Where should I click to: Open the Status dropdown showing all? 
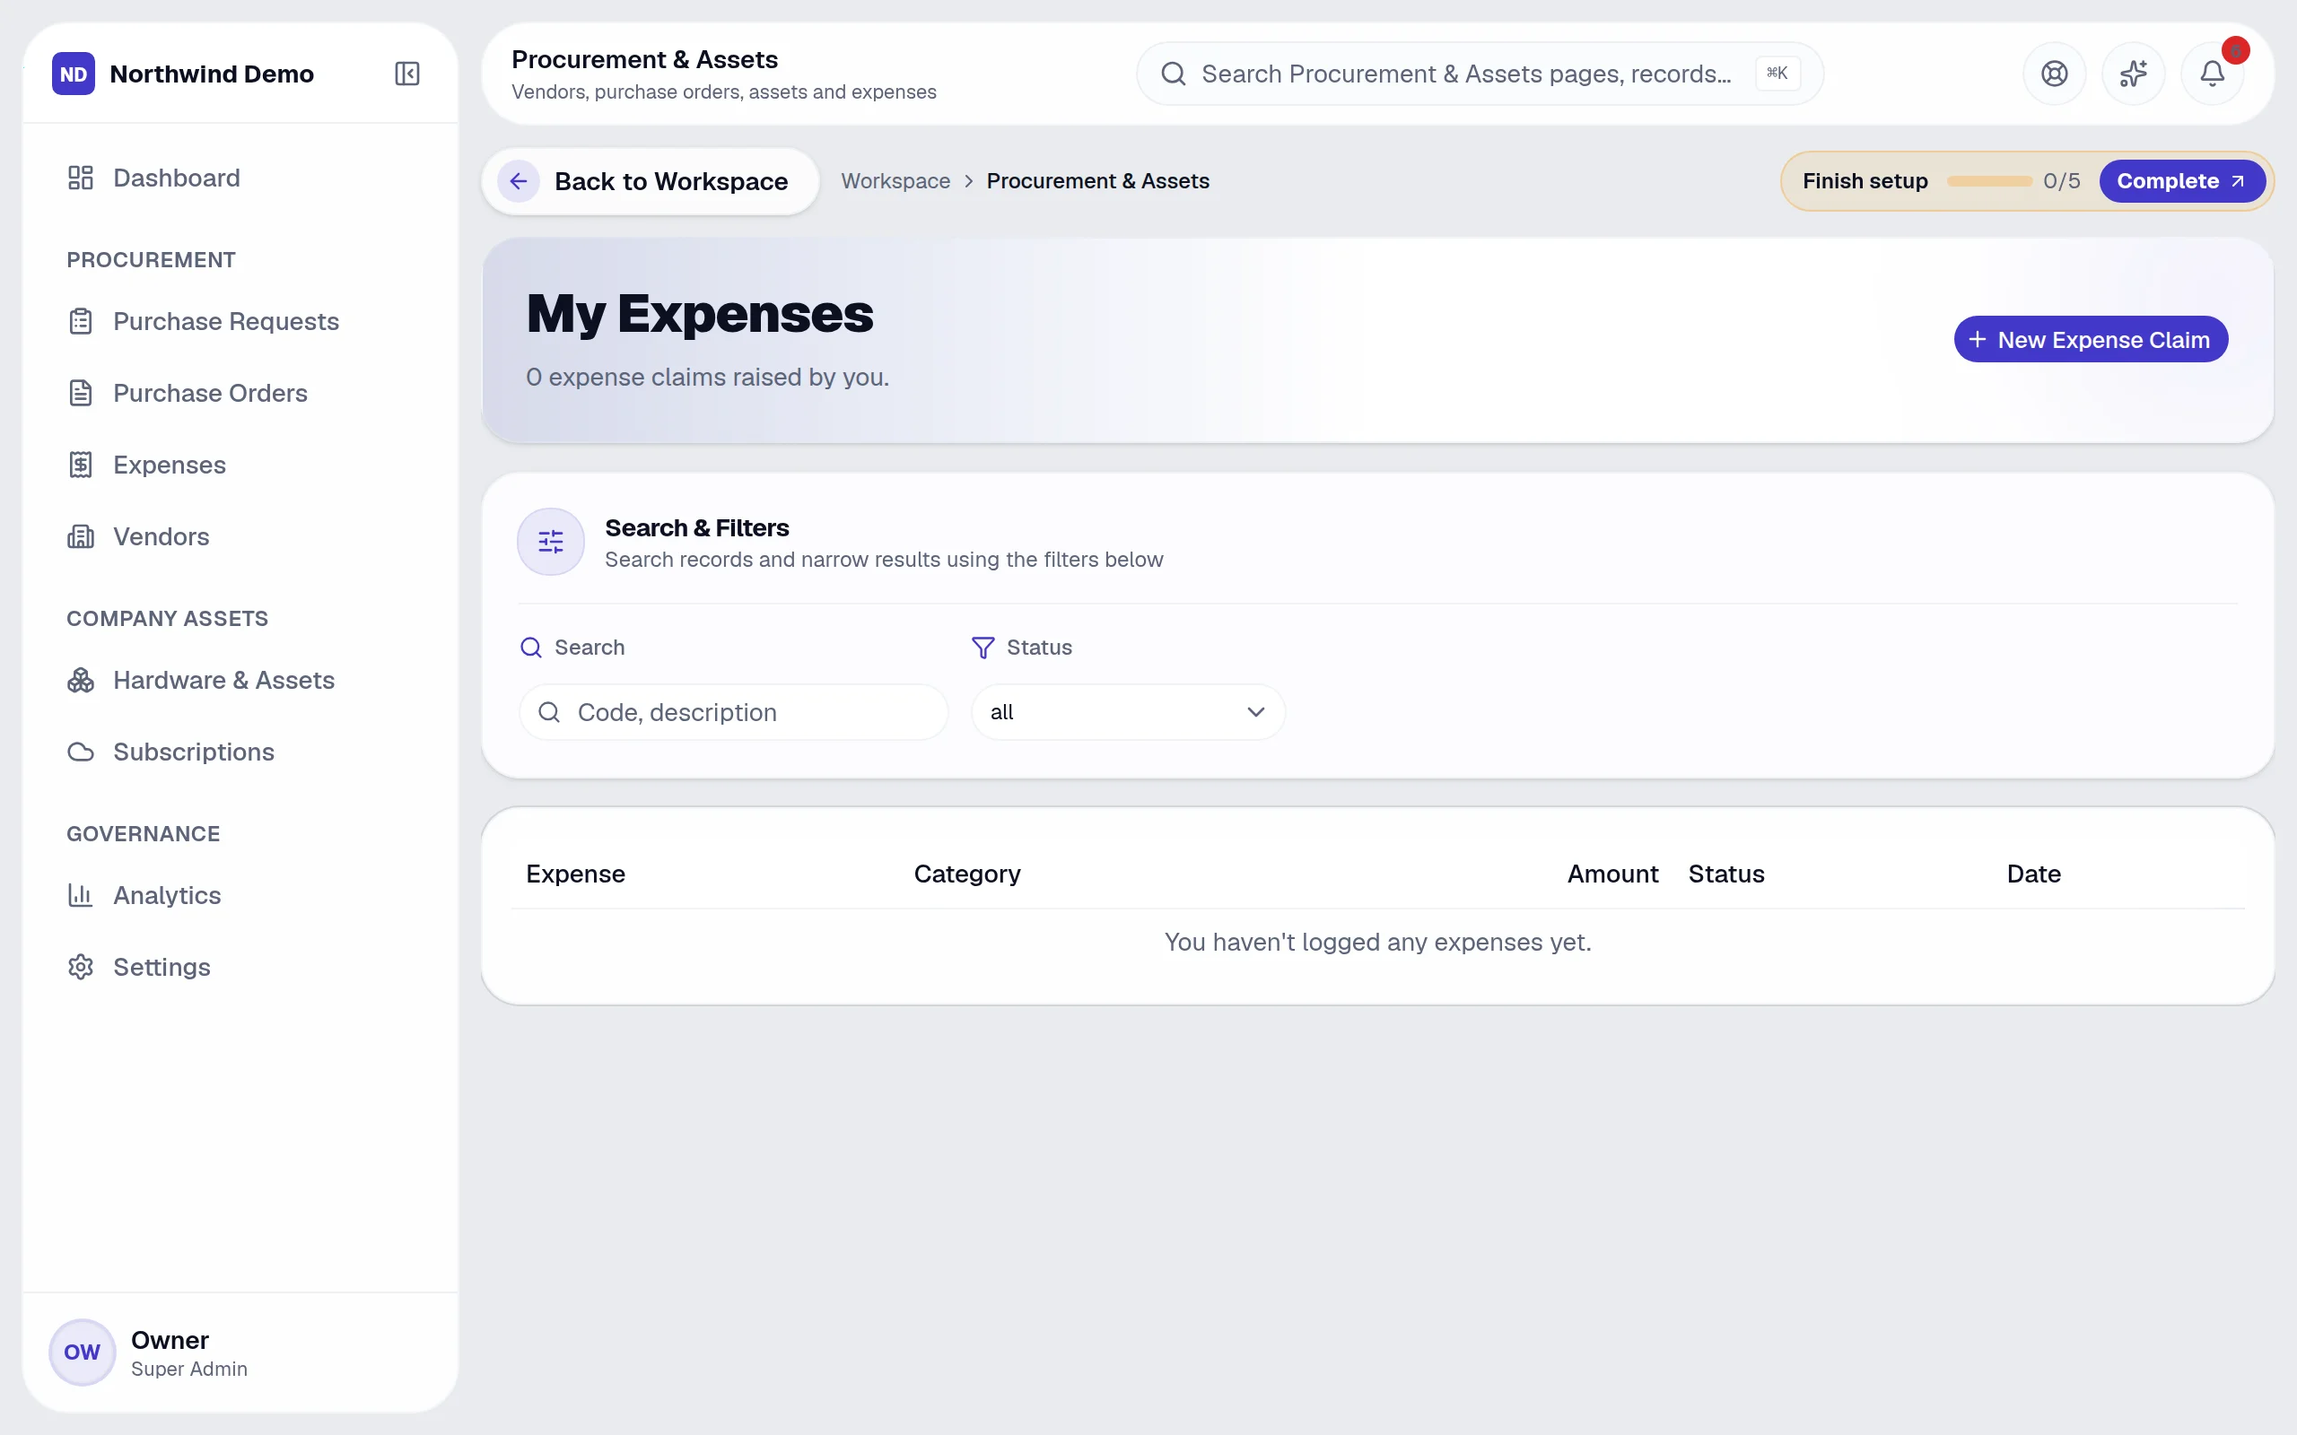(1128, 712)
